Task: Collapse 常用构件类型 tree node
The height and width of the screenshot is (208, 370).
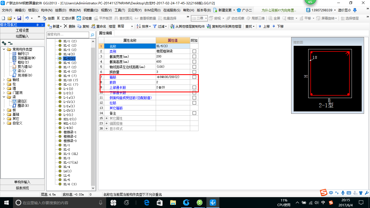Action: click(4, 49)
